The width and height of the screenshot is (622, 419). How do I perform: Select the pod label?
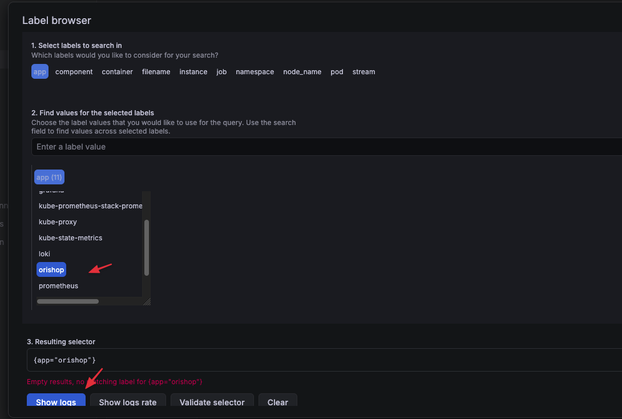pyautogui.click(x=337, y=72)
